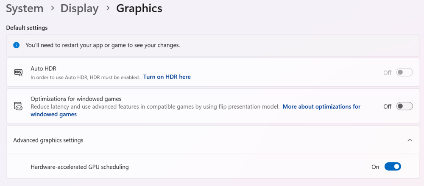Click the Graphics breadcrumb title
This screenshot has height=186, width=424.
tap(139, 8)
